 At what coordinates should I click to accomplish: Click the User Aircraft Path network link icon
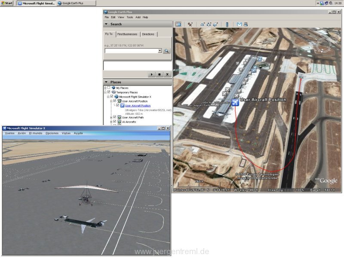tap(120, 117)
